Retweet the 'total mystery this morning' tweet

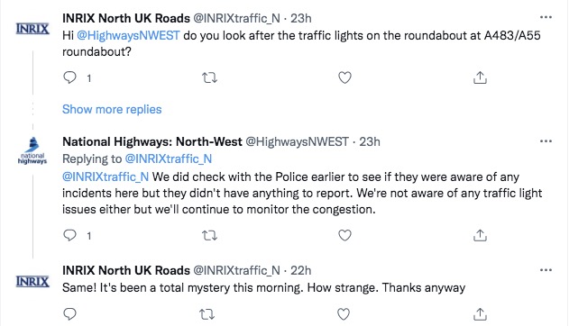click(207, 314)
